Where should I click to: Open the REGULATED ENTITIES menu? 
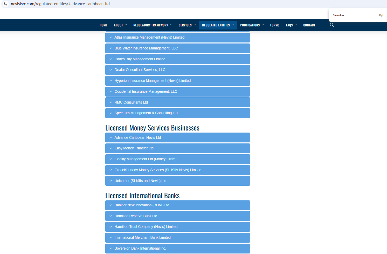tap(218, 25)
